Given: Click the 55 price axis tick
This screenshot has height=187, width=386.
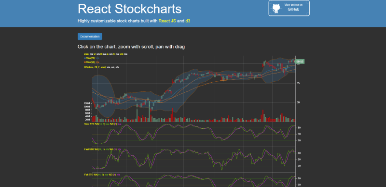Looking at the screenshot, I should 298,83.
